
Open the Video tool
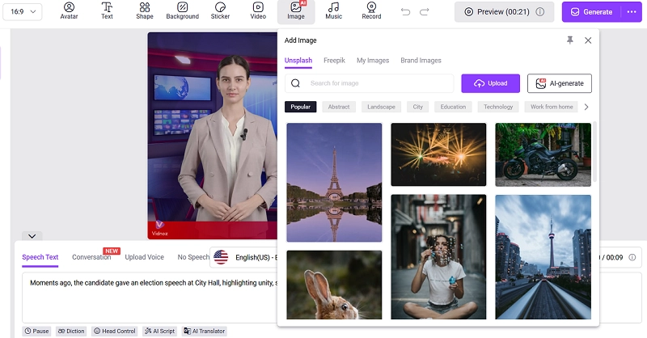point(257,11)
